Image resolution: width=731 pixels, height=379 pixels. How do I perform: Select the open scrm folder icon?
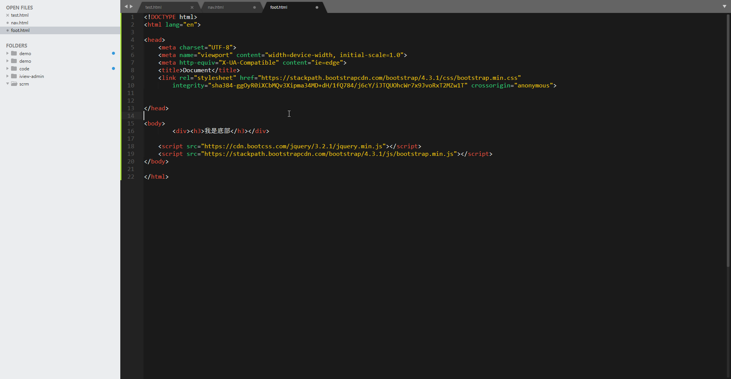click(x=14, y=84)
